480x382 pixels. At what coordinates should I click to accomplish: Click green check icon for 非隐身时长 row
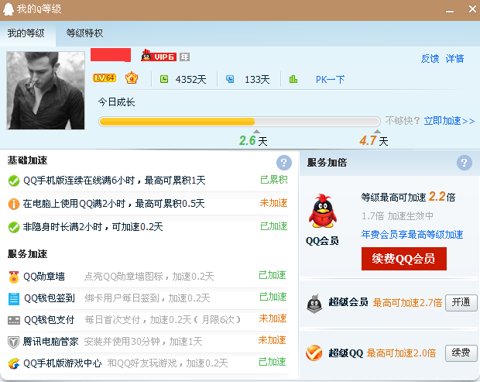14,227
